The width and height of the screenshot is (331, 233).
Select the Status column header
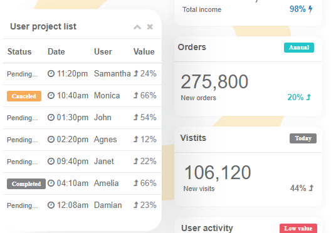pyautogui.click(x=19, y=51)
